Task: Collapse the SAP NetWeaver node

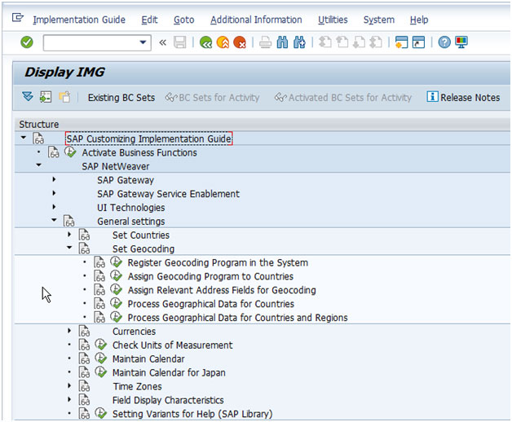Action: click(x=39, y=165)
